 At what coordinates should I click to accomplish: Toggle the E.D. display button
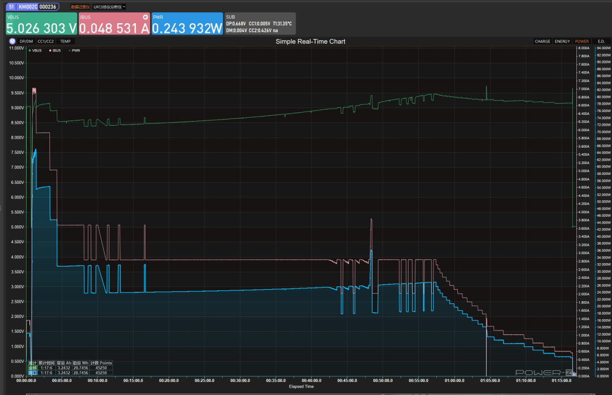point(601,41)
